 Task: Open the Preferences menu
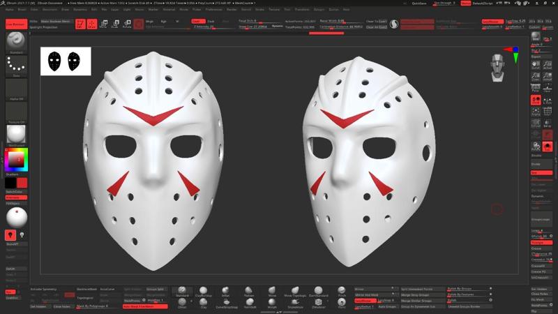214,10
